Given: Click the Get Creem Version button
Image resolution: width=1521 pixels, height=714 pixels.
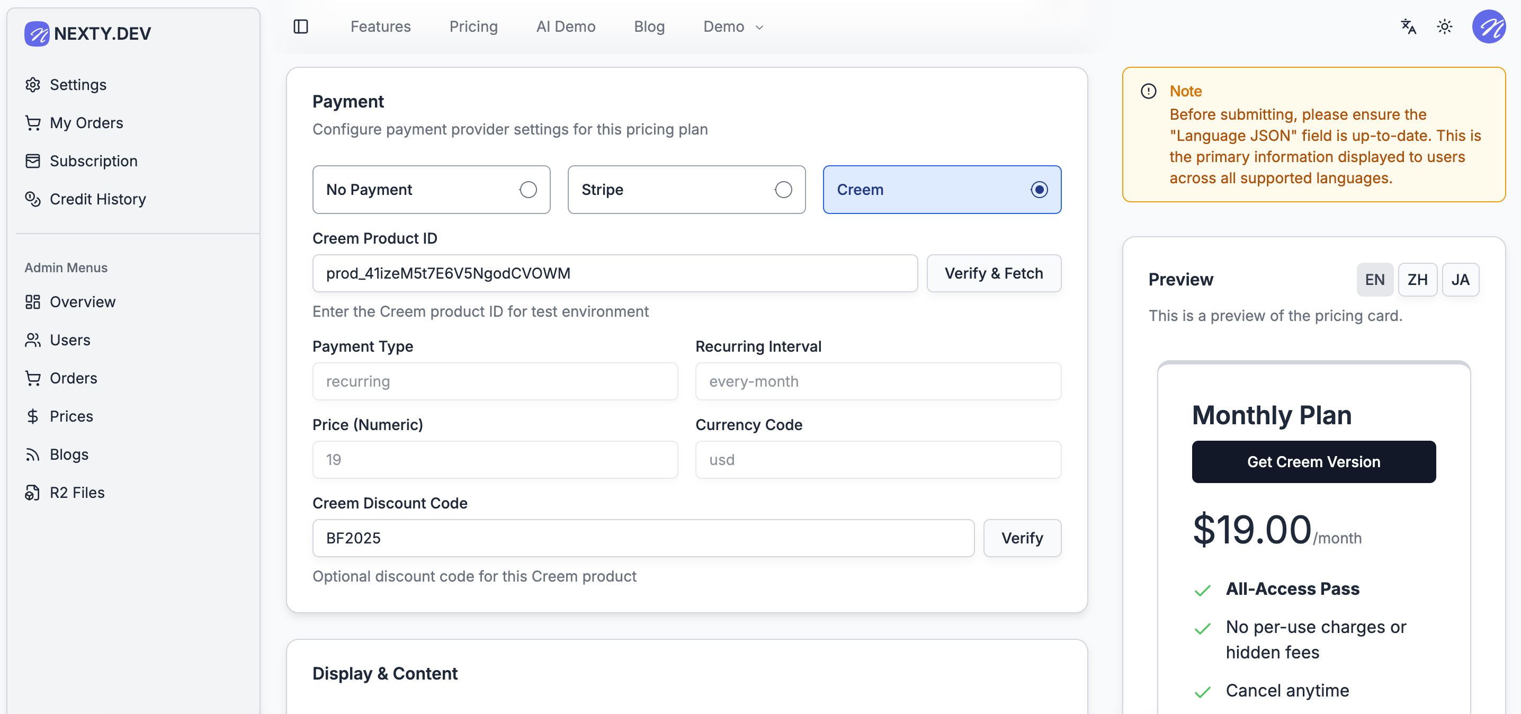Looking at the screenshot, I should point(1313,462).
